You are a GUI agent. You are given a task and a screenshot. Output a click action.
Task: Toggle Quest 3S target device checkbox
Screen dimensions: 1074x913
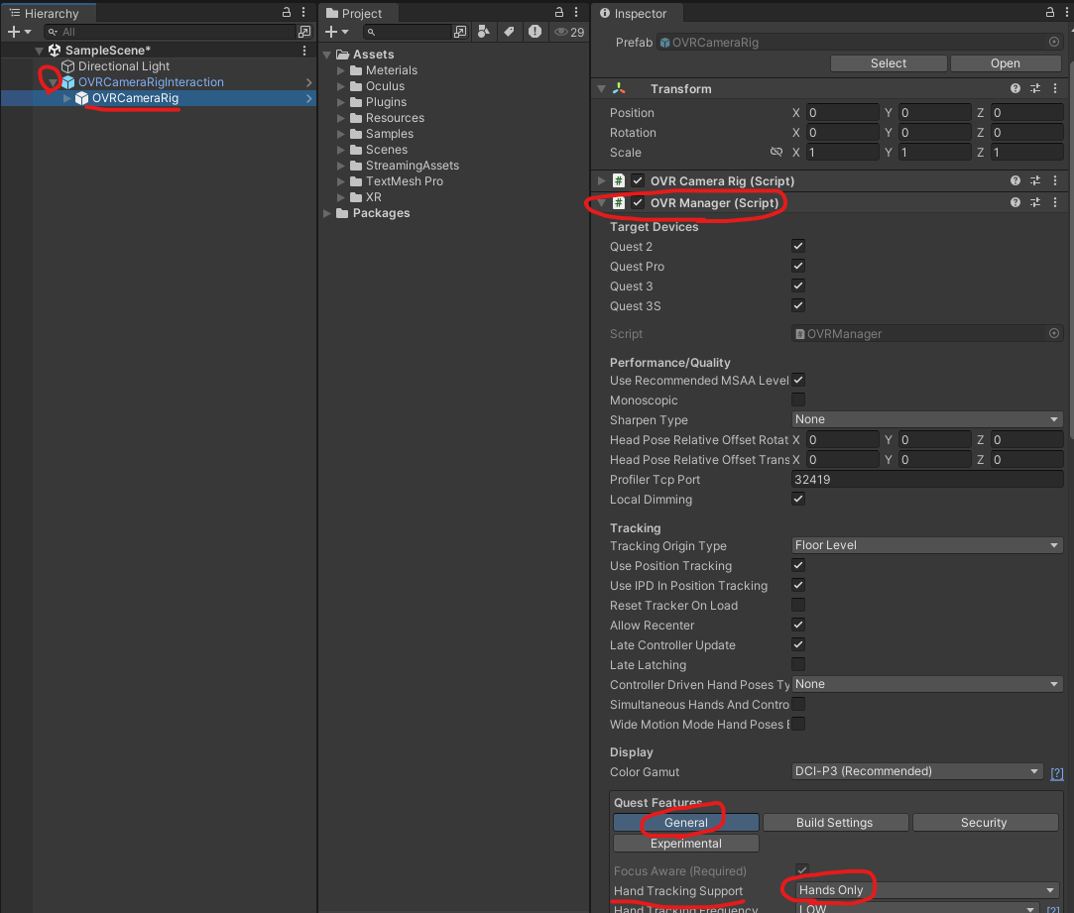[798, 305]
